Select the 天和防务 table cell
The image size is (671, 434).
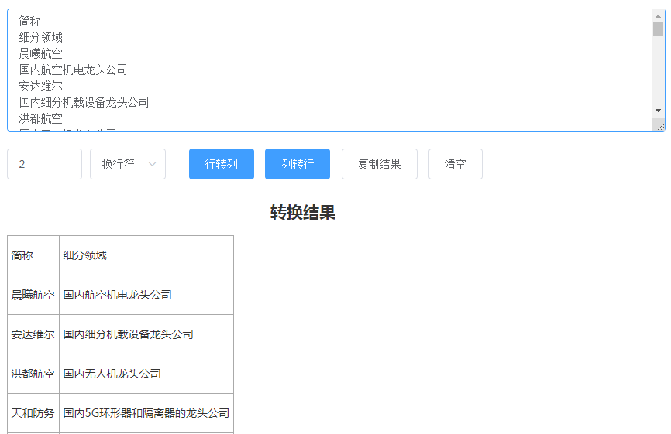pos(33,413)
